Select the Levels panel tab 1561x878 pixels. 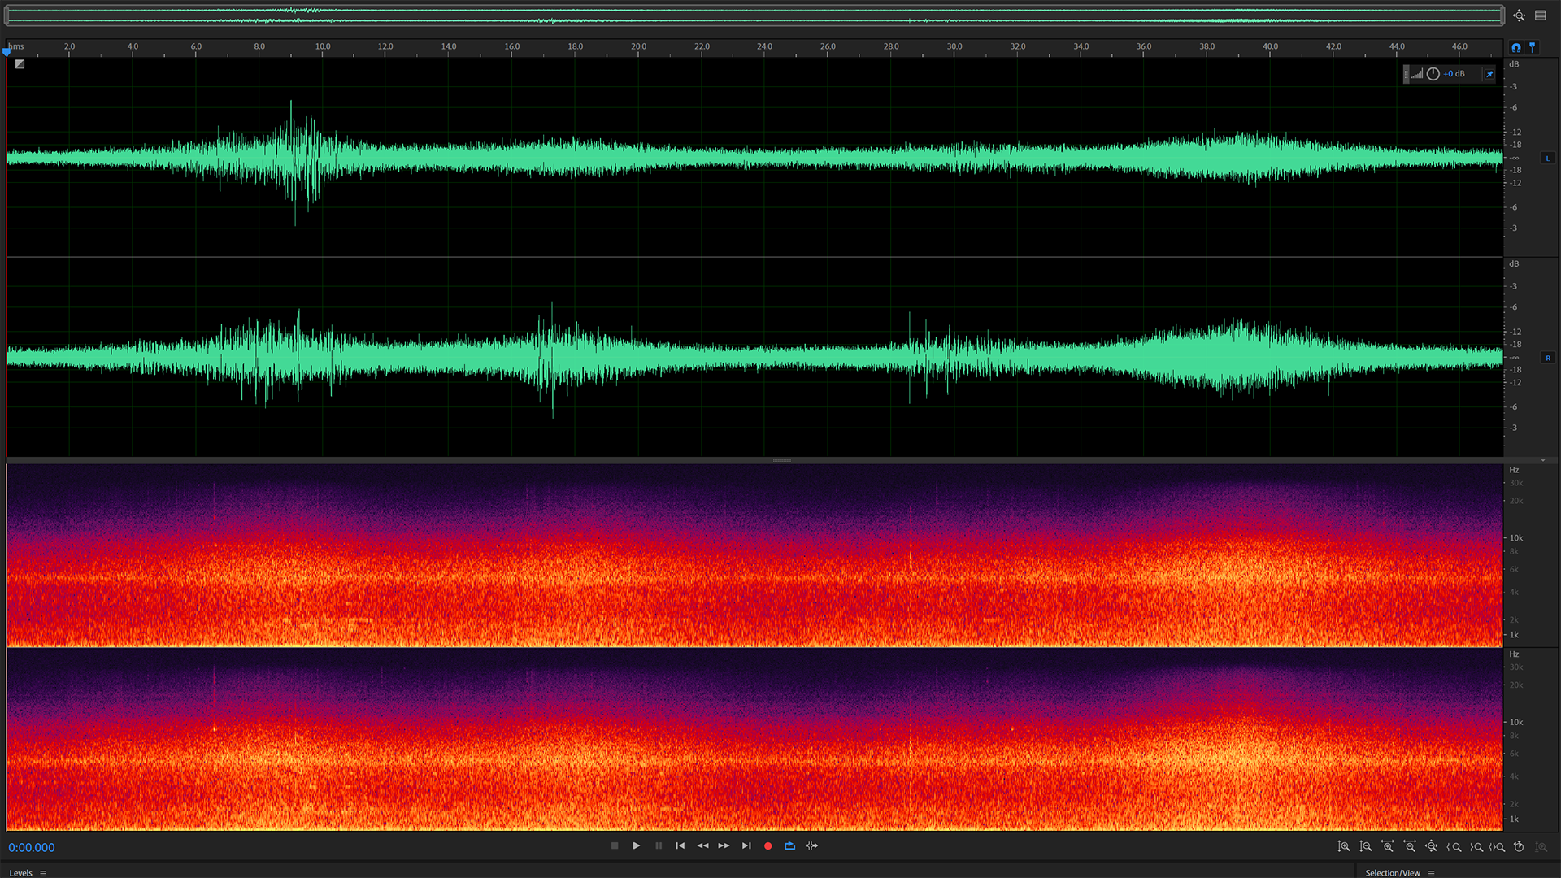[21, 873]
